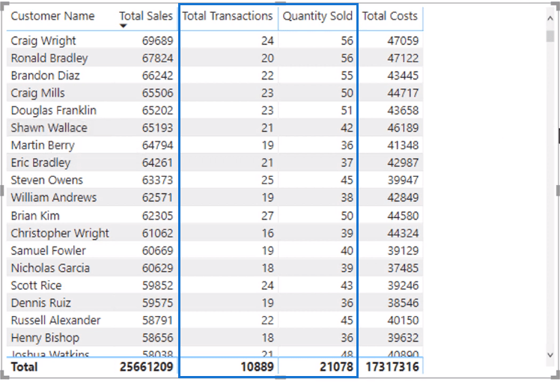Select the Christopher Wright row
Screen dimensions: 560x385
point(215,233)
